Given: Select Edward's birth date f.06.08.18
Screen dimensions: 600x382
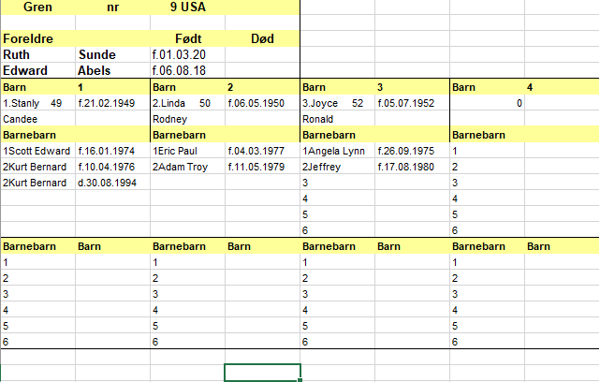Looking at the screenshot, I should click(x=187, y=71).
